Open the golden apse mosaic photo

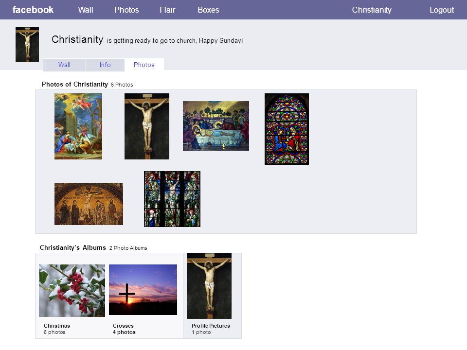click(x=89, y=204)
